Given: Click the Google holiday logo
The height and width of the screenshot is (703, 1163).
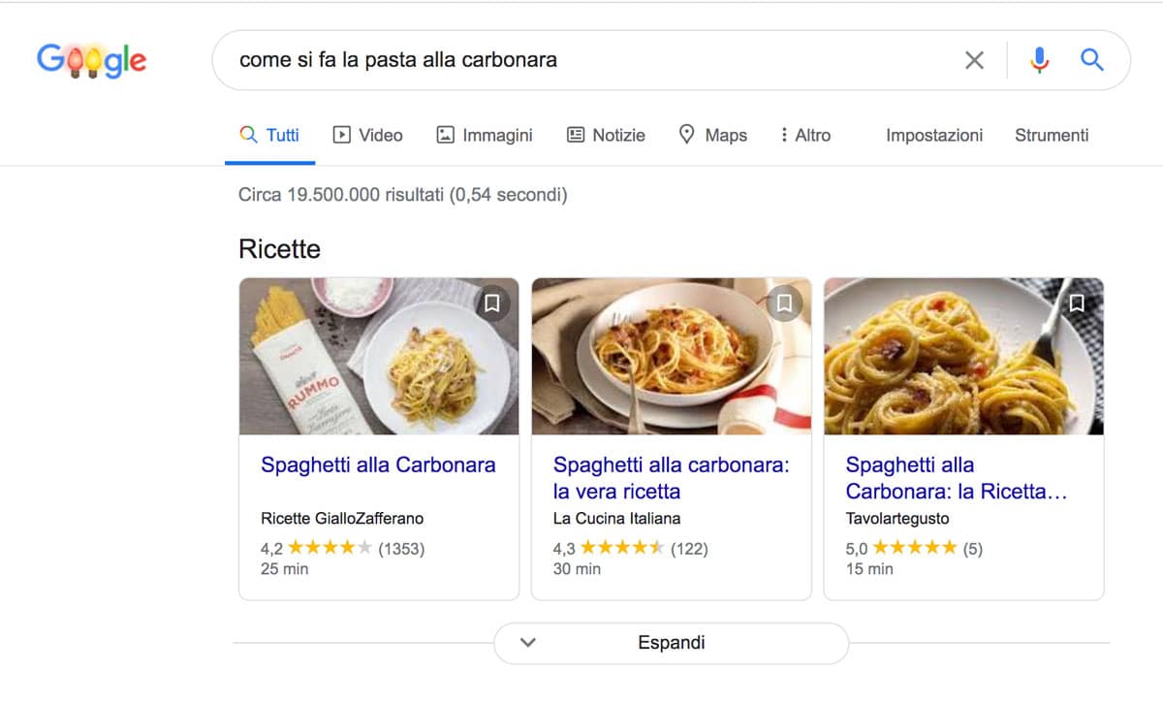Looking at the screenshot, I should click(92, 60).
